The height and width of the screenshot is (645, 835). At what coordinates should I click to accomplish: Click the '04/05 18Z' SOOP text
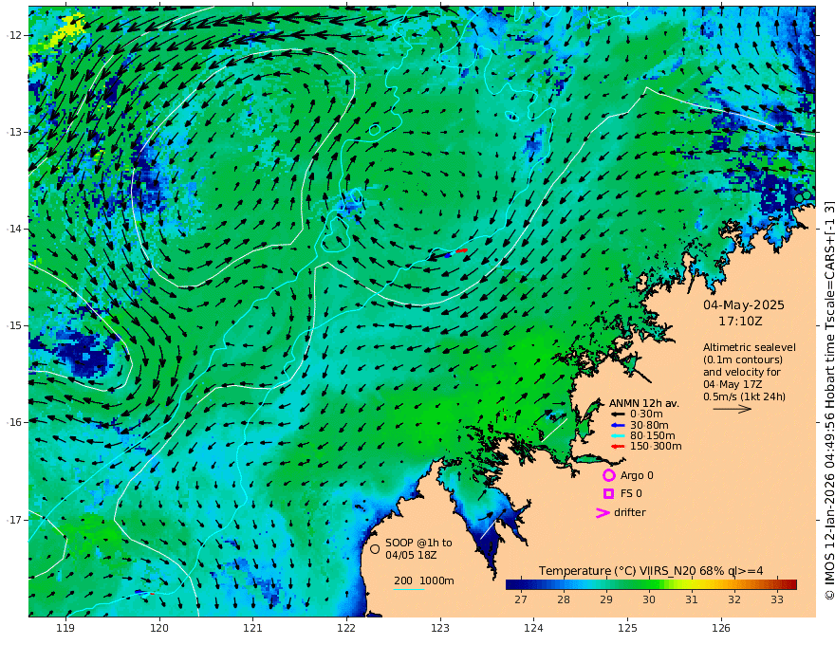click(410, 555)
